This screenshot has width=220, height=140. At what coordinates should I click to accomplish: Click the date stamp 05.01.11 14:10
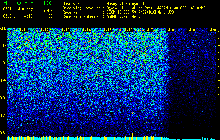(18, 16)
